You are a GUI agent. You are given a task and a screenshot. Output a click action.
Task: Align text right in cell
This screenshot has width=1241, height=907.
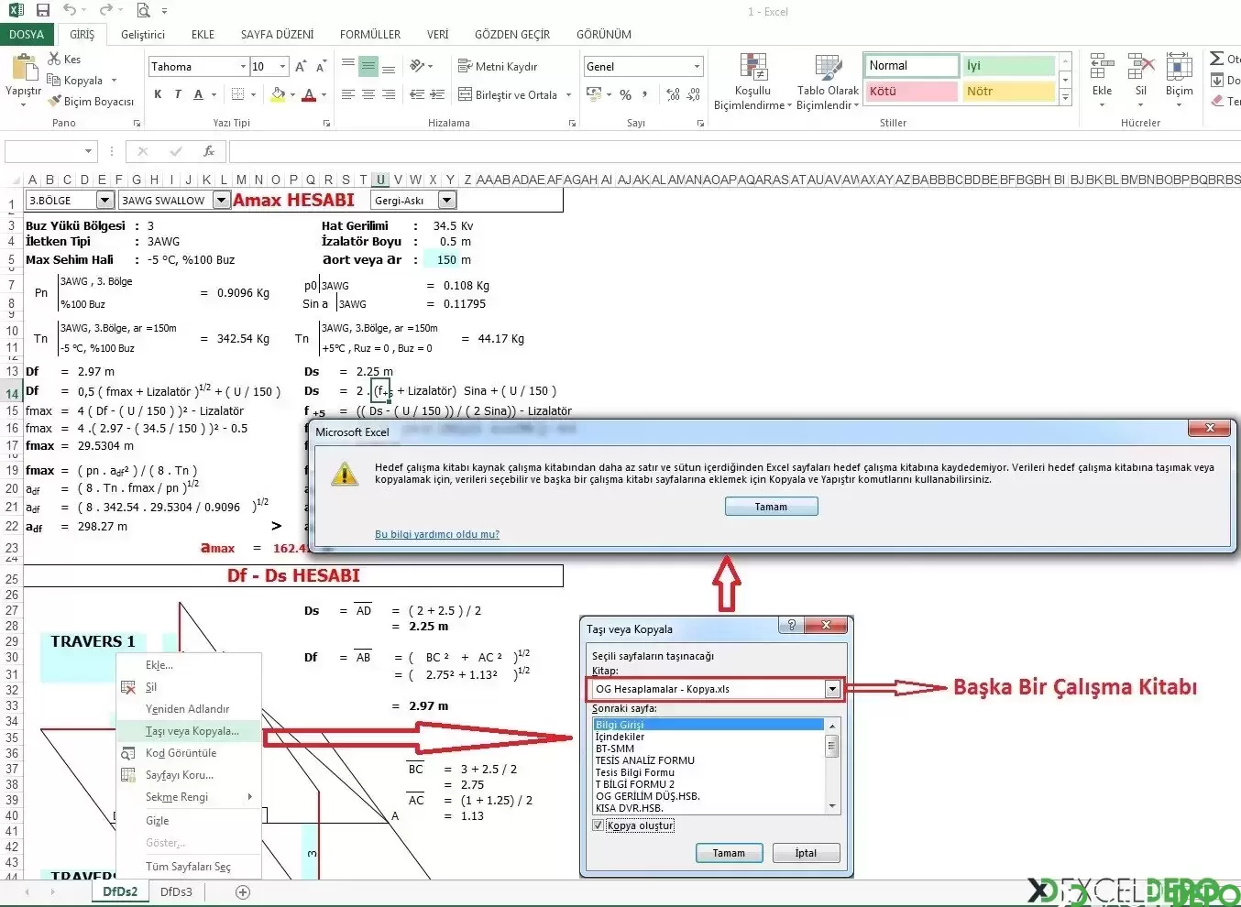[389, 94]
